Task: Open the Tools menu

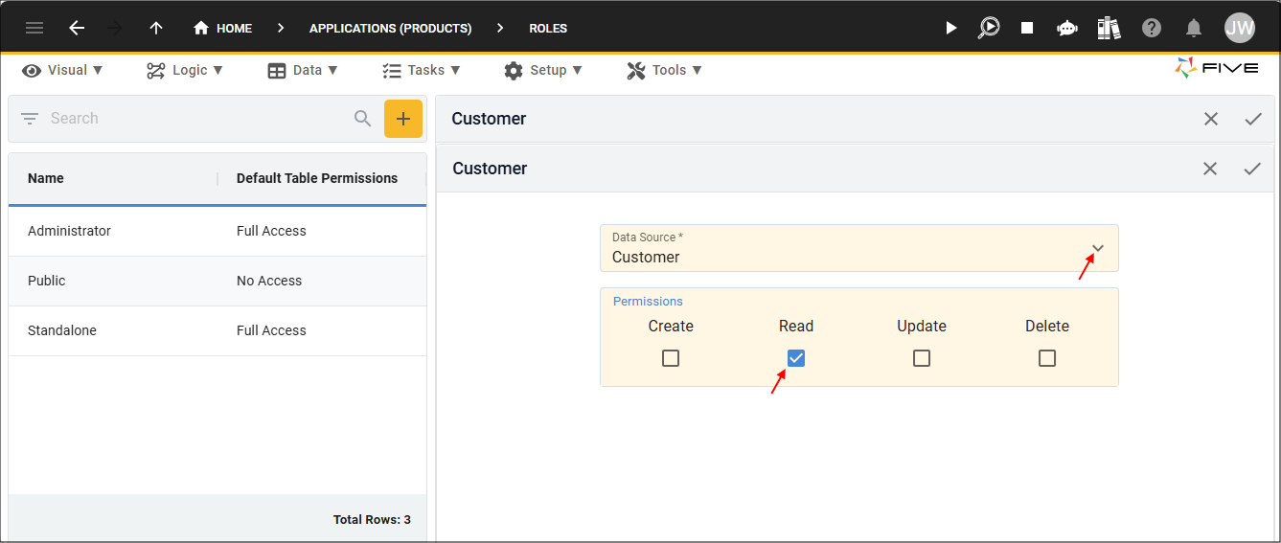Action: [x=665, y=70]
